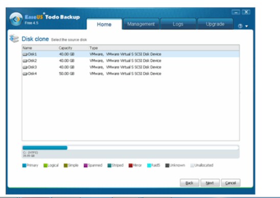Viewport: 280px width, 198px height.
Task: Click Disk2's VMware Virtual S SCSI type text
Action: pos(125,61)
